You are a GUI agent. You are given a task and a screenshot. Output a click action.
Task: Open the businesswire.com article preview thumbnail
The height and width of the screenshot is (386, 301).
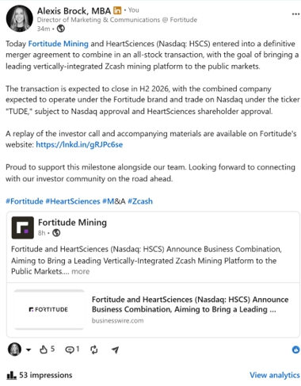pos(49,309)
